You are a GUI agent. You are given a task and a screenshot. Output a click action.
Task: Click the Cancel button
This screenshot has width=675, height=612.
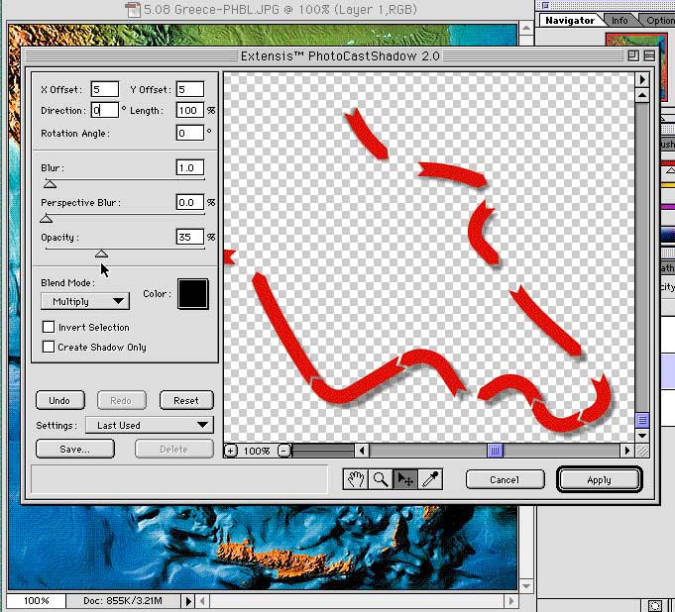tap(504, 479)
